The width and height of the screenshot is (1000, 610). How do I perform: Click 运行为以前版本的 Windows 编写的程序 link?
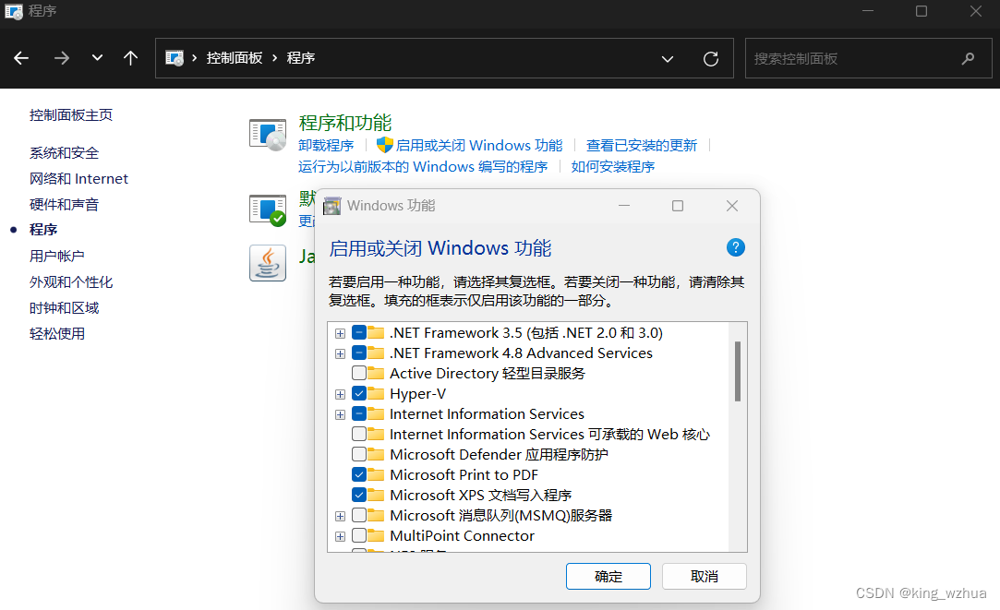pos(423,167)
